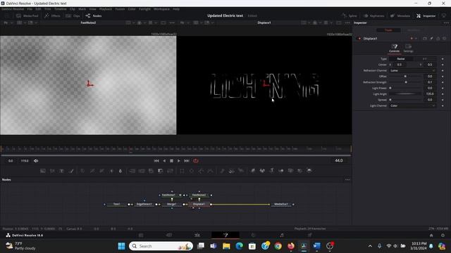Open the Fusion page at bottom
The height and width of the screenshot is (253, 451).
(x=225, y=235)
